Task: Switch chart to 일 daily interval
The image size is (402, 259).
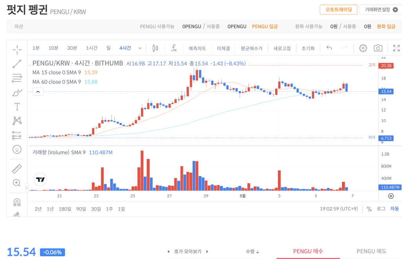Action: 108,48
